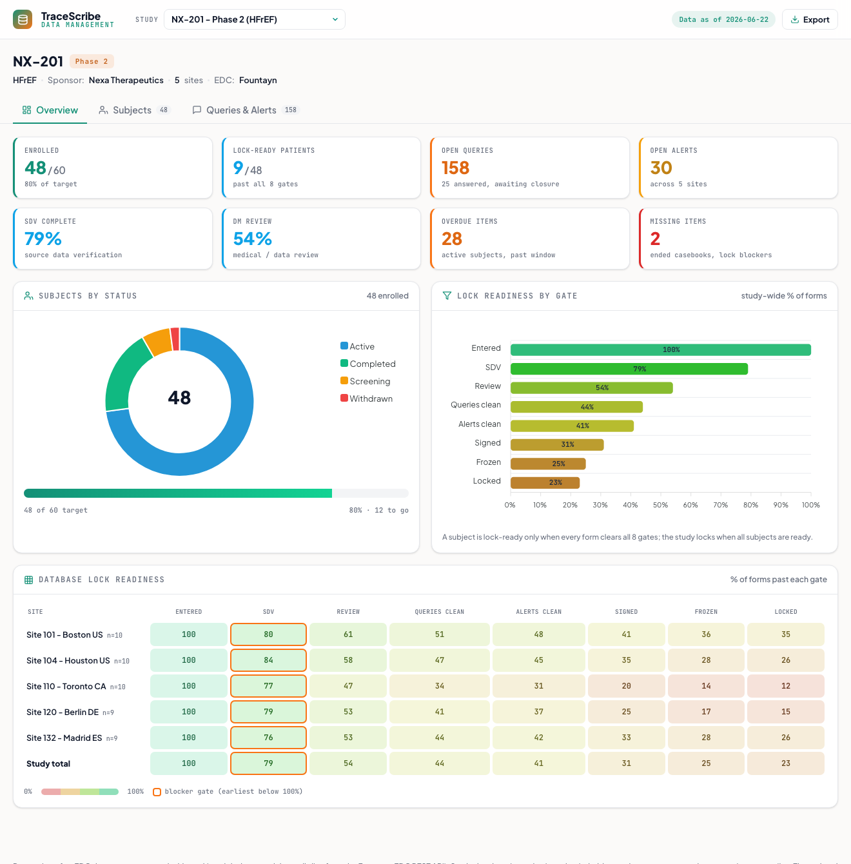This screenshot has height=864, width=851.
Task: Open the Open Alerts 30 card
Action: click(x=738, y=168)
